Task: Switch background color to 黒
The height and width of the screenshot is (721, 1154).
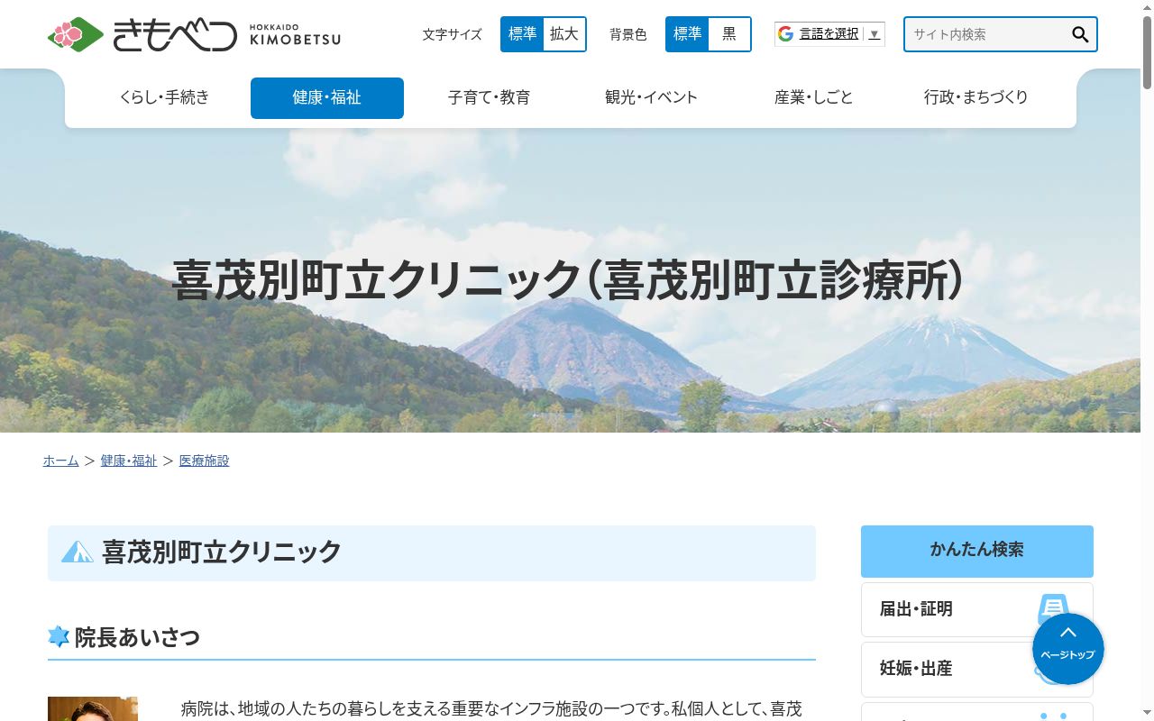Action: coord(729,34)
